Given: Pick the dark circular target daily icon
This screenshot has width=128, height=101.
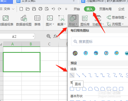Looking at the screenshot, I should [75, 53].
